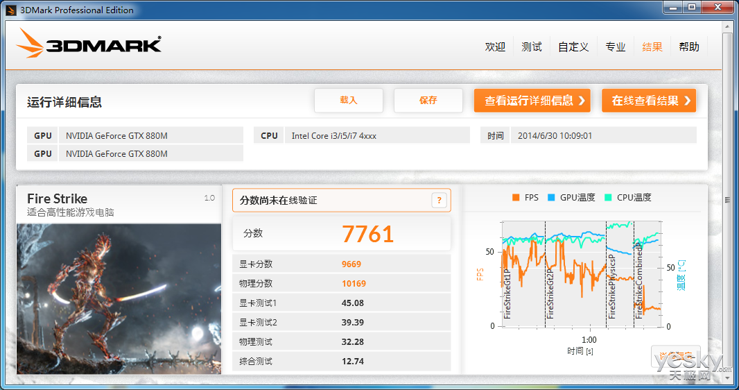This screenshot has width=739, height=390.
Task: Click the scrollbar up arrow
Action: coord(727,26)
